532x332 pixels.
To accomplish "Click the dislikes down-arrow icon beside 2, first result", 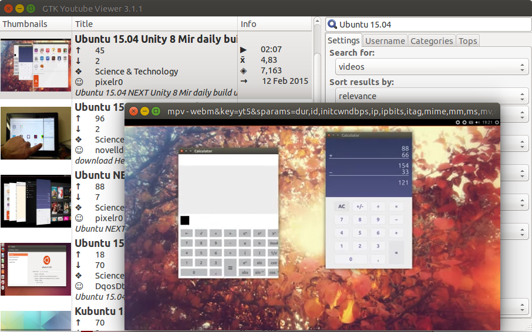I will (78, 61).
